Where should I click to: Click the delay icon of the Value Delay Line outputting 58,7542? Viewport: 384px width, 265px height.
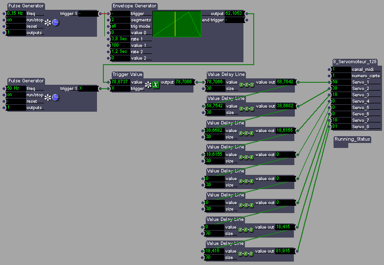pyautogui.click(x=245, y=84)
